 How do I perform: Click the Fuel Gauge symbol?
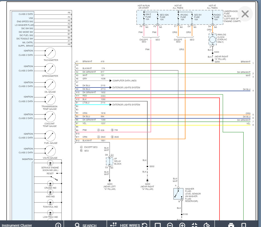[x=50, y=136]
